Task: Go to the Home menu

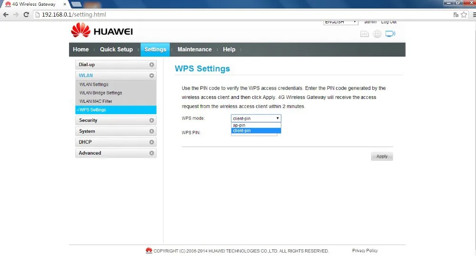Action: point(81,49)
